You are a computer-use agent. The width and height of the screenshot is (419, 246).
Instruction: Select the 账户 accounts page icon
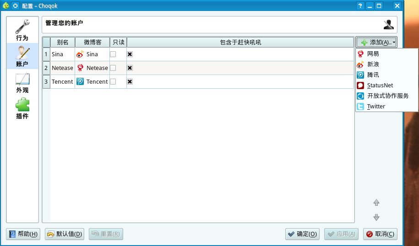(x=22, y=56)
